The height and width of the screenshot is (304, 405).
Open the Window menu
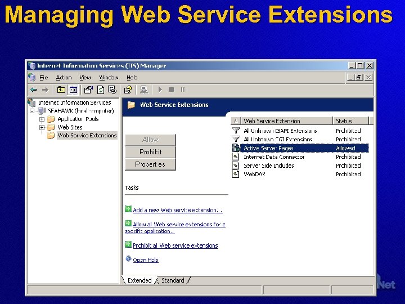coord(109,77)
